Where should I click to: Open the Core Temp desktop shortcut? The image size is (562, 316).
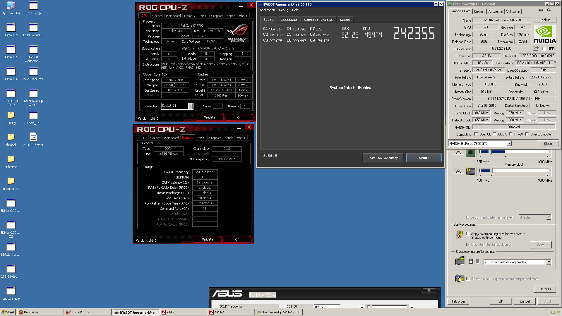click(x=33, y=8)
